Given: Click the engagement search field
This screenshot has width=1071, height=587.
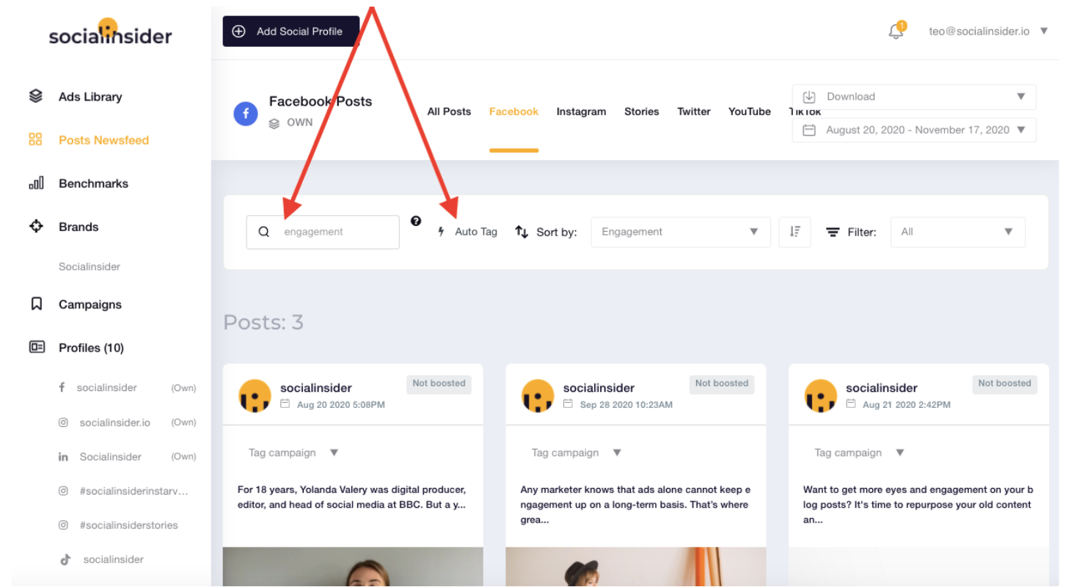Looking at the screenshot, I should (x=323, y=232).
